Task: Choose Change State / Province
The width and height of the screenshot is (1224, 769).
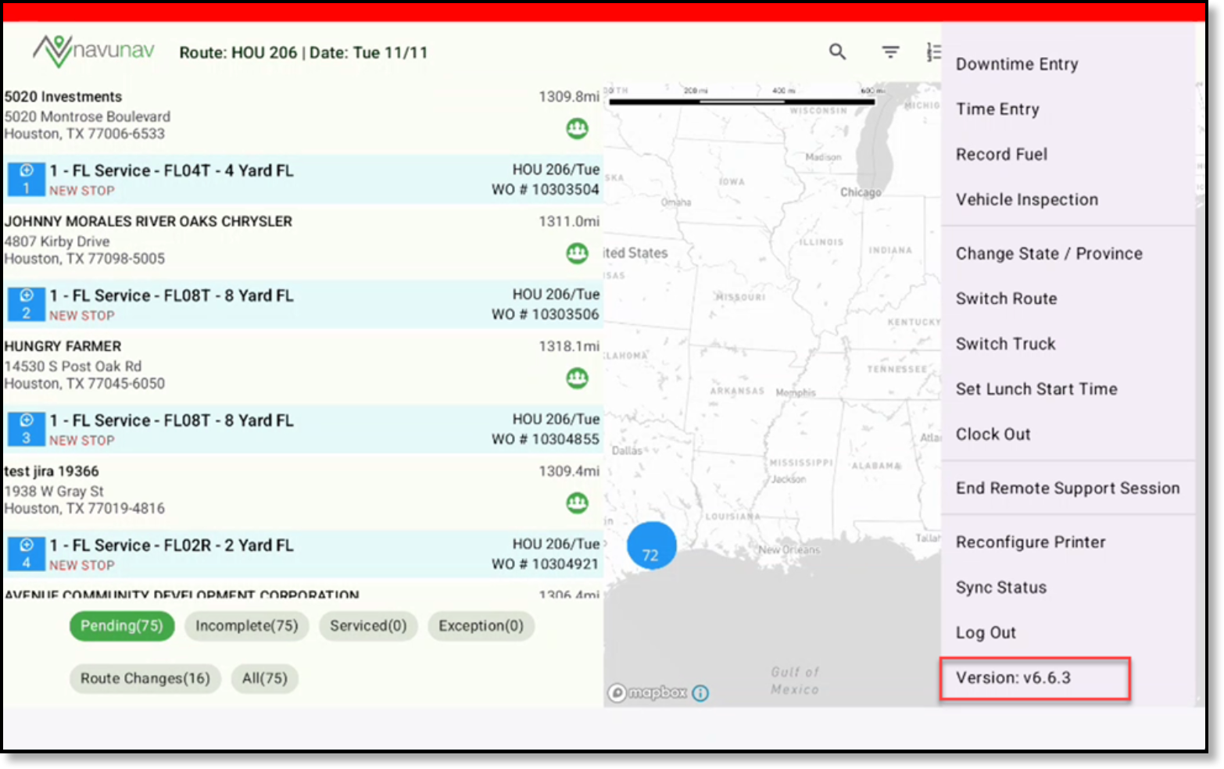Action: [x=1049, y=254]
